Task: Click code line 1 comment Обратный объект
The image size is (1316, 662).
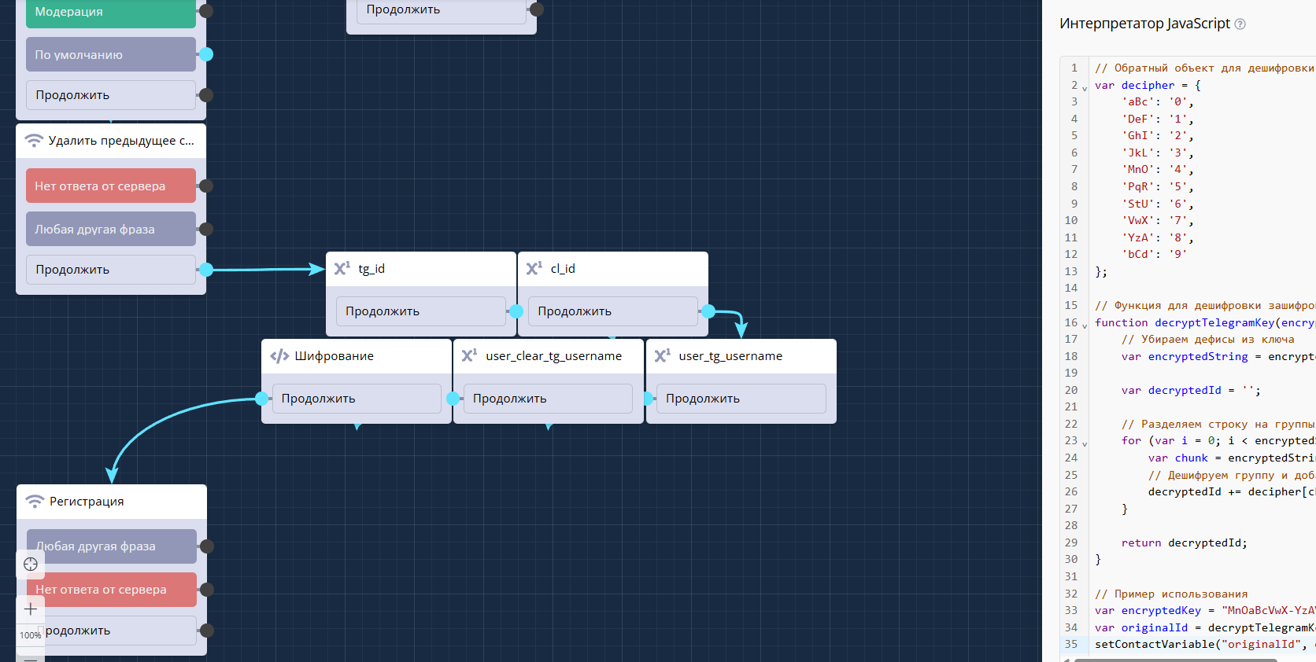Action: point(1204,68)
